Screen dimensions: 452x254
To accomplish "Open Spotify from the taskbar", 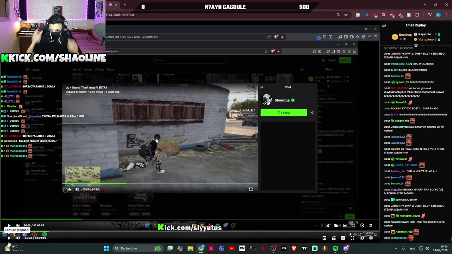I will pyautogui.click(x=335, y=248).
